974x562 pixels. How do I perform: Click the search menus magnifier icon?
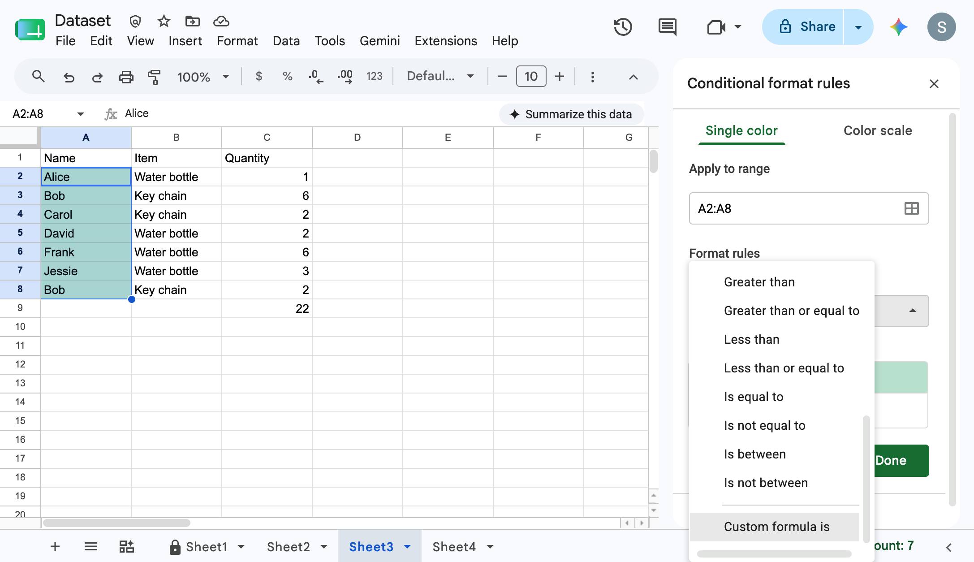point(39,77)
